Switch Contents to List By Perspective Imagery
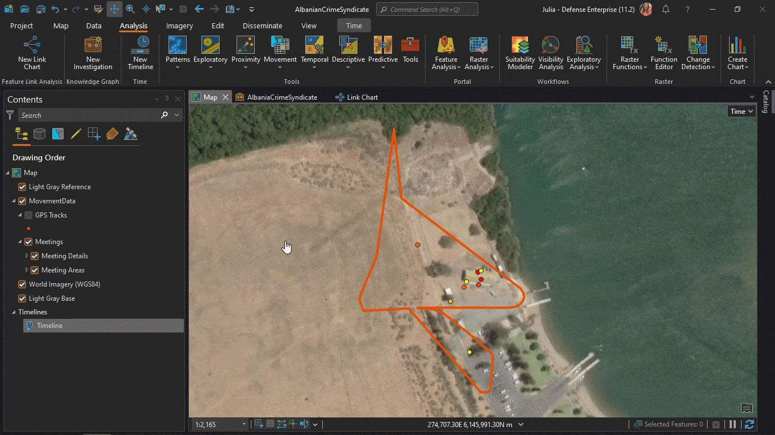The width and height of the screenshot is (775, 435). click(130, 134)
